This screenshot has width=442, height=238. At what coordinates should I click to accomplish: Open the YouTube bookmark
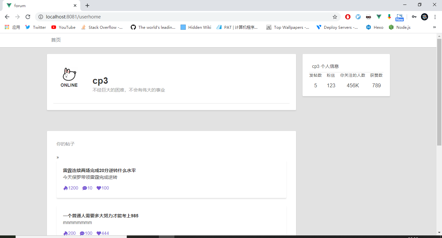coord(63,27)
